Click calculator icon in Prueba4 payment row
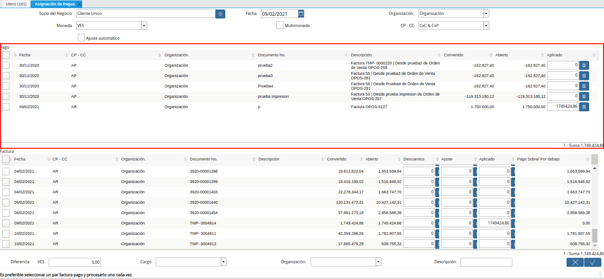This screenshot has width=604, height=279. (x=584, y=86)
